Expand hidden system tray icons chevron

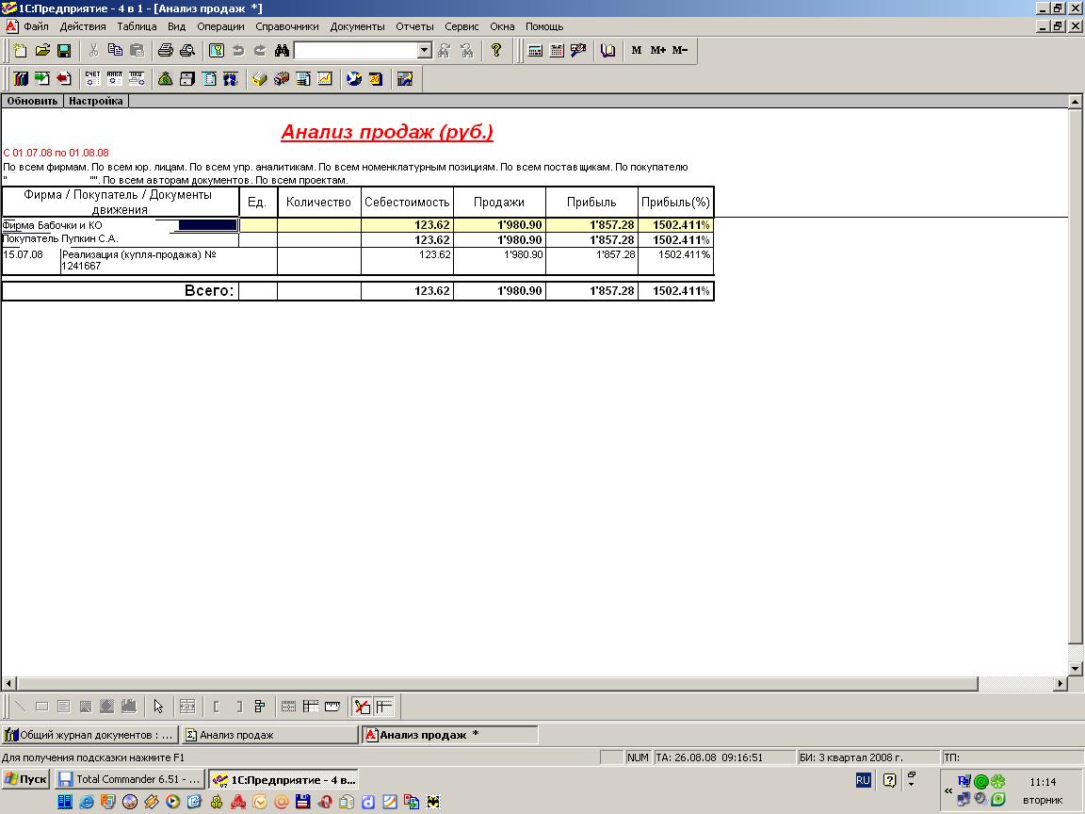tap(947, 790)
